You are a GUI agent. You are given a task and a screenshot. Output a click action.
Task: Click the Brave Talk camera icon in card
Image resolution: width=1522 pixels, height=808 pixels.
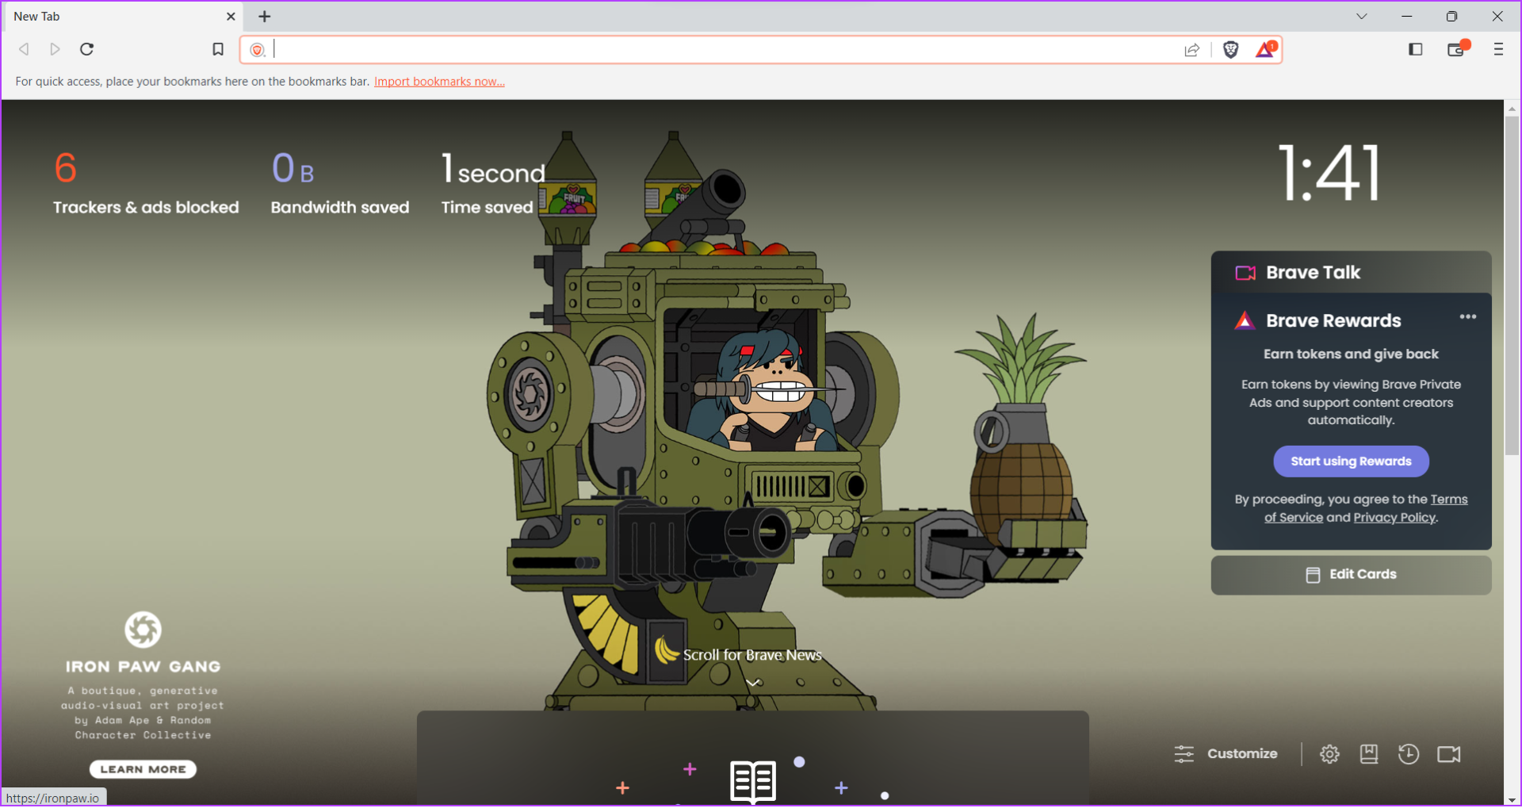[1245, 273]
